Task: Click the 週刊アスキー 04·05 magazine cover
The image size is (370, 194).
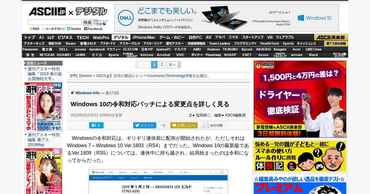Action: point(43,107)
